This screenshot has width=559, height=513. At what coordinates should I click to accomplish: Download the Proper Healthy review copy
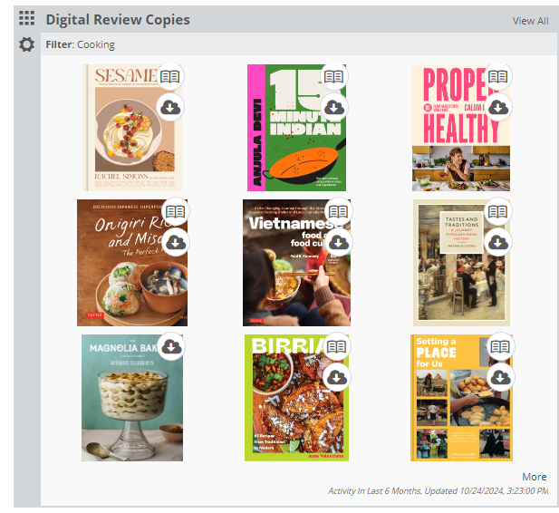[x=497, y=107]
